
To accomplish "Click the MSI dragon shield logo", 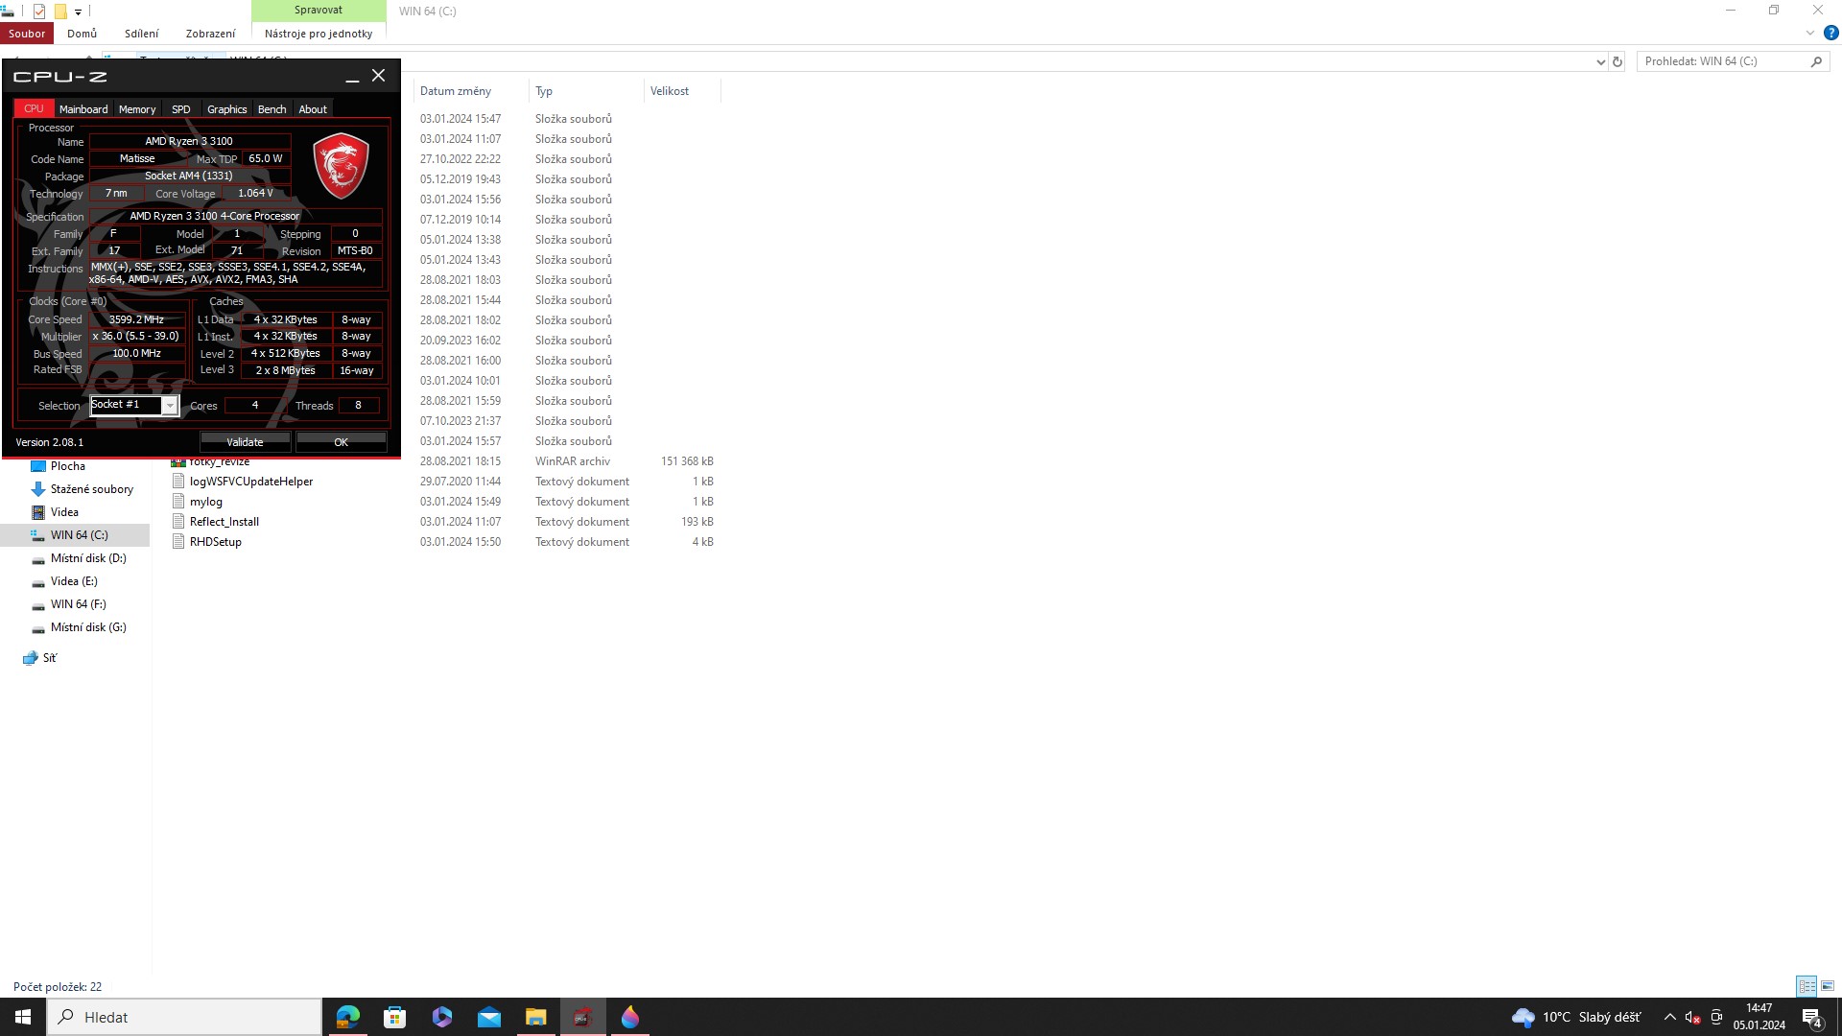I will [341, 166].
